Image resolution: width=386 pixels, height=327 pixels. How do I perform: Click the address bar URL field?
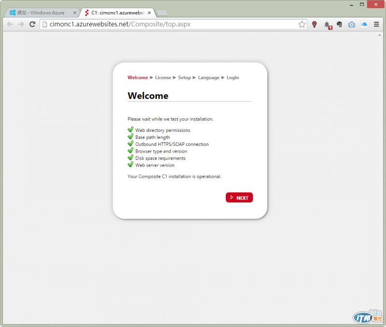point(172,24)
